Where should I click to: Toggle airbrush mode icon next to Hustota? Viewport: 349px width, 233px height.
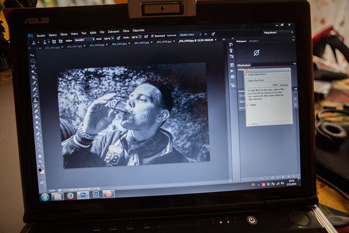click(x=146, y=36)
